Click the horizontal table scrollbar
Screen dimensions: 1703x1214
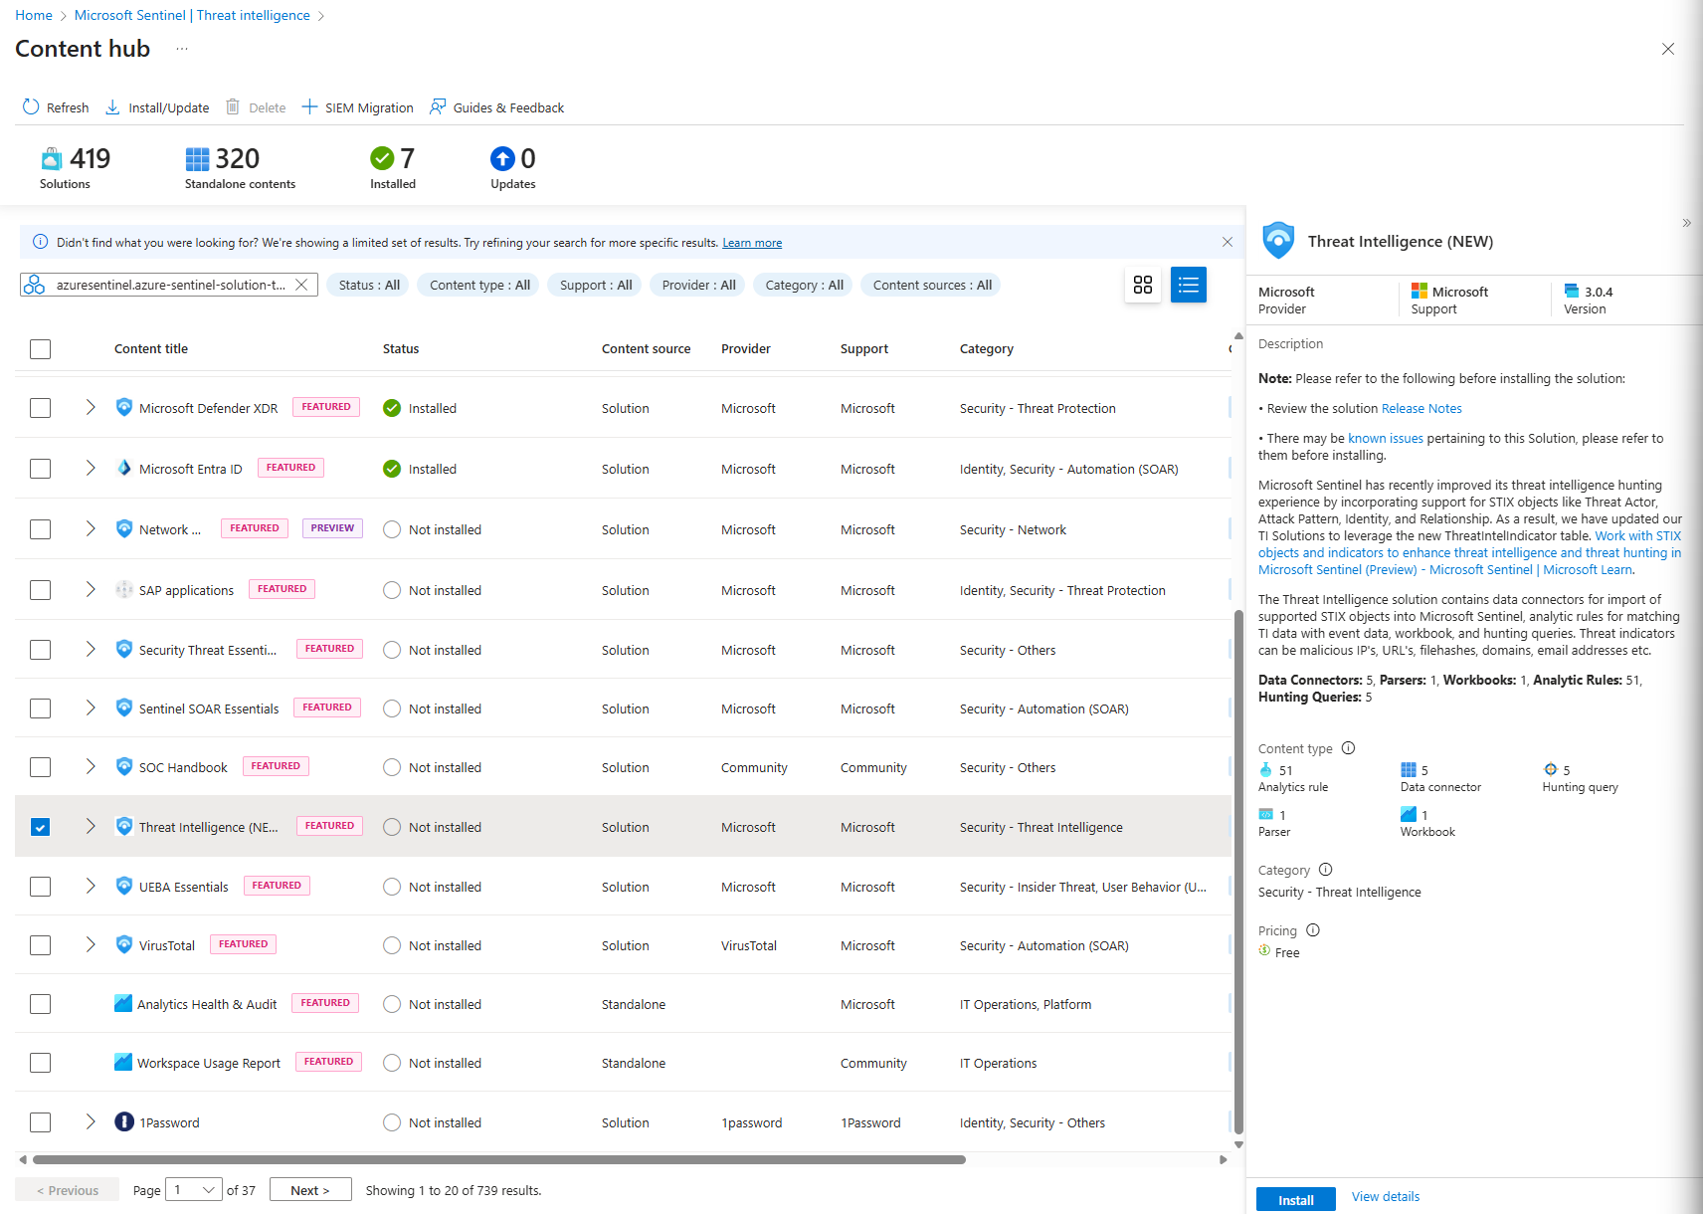[499, 1159]
